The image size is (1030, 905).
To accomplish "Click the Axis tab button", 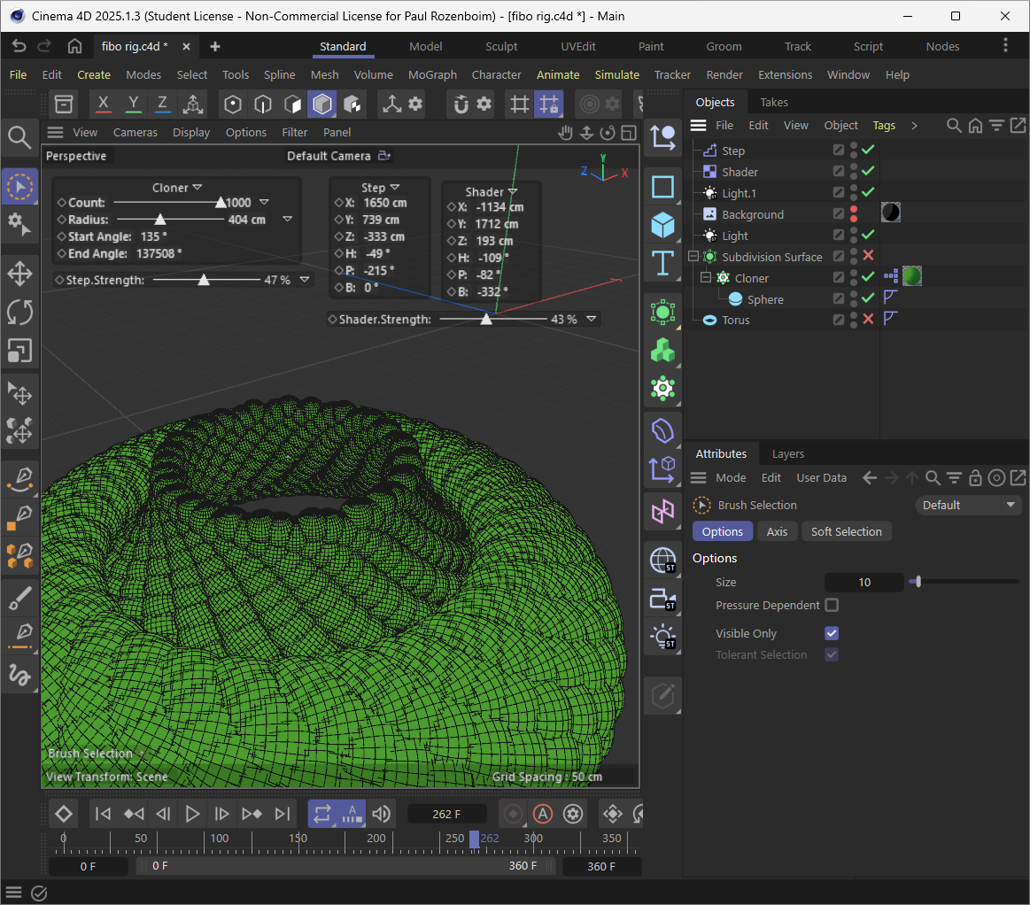I will (x=777, y=531).
